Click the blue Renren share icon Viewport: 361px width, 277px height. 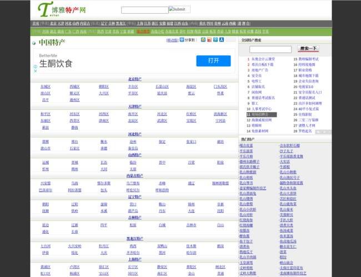220,40
